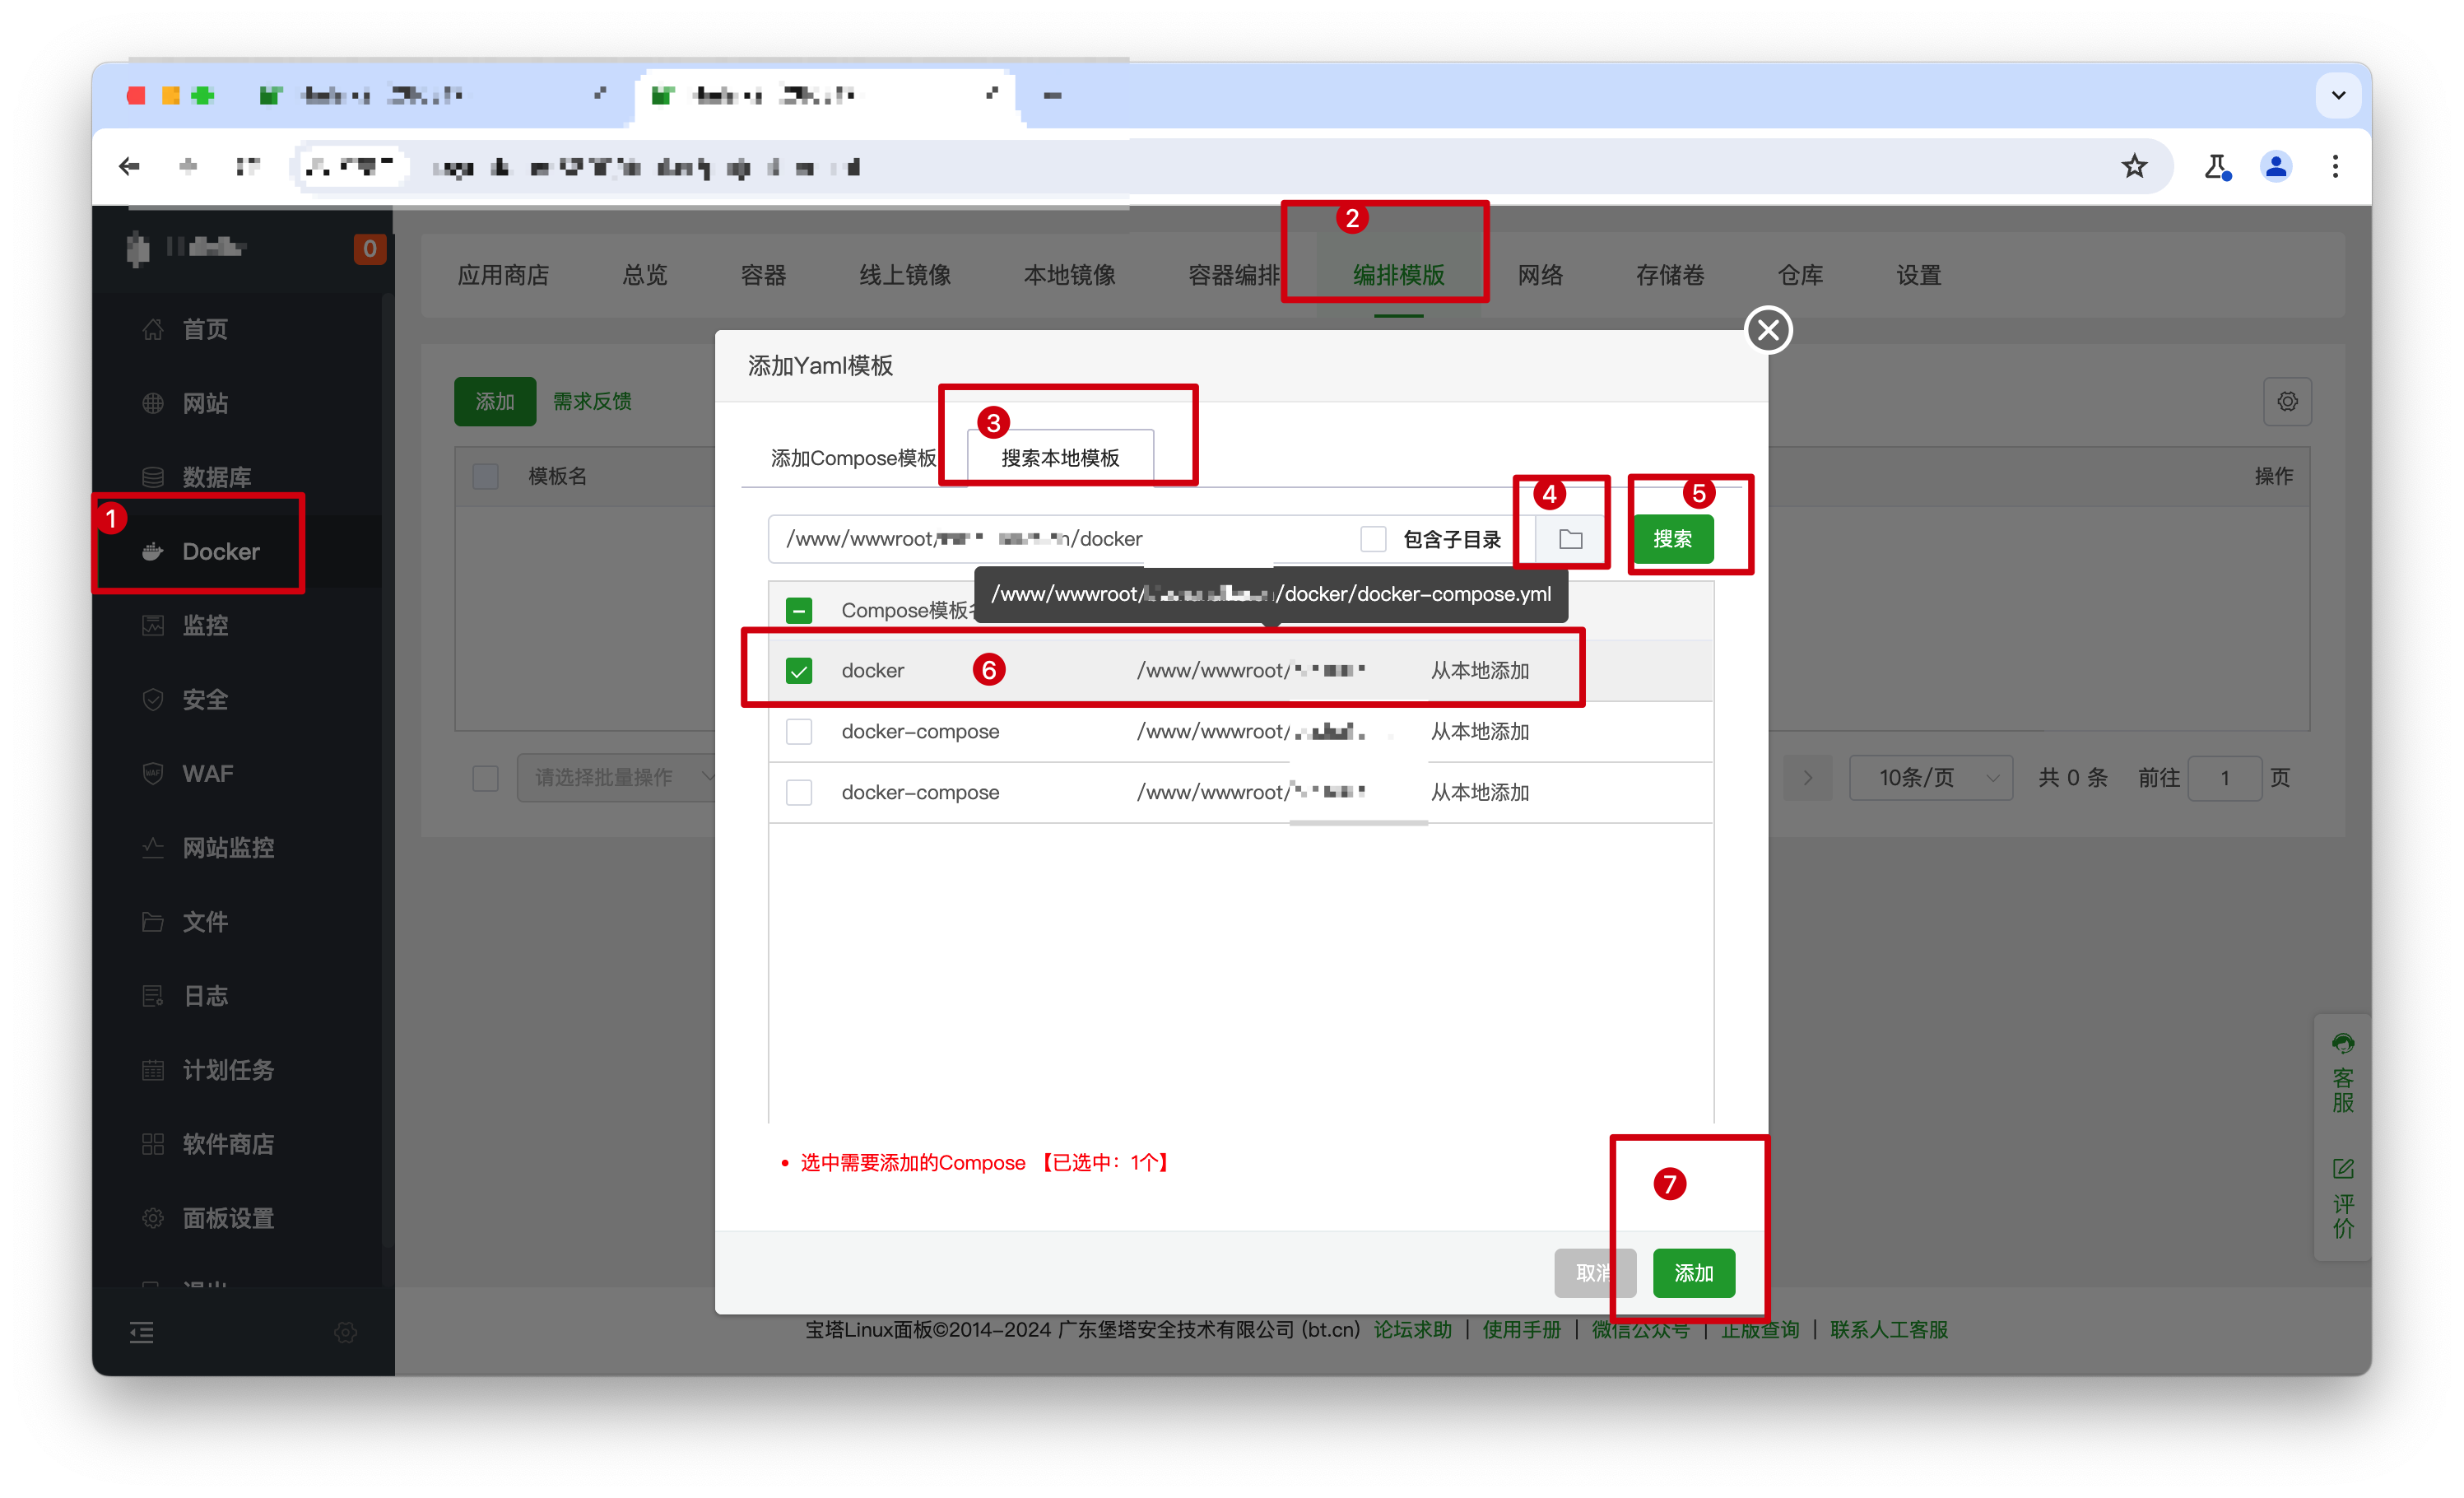The width and height of the screenshot is (2464, 1498).
Task: Open the 存储卷 tab
Action: [1670, 274]
